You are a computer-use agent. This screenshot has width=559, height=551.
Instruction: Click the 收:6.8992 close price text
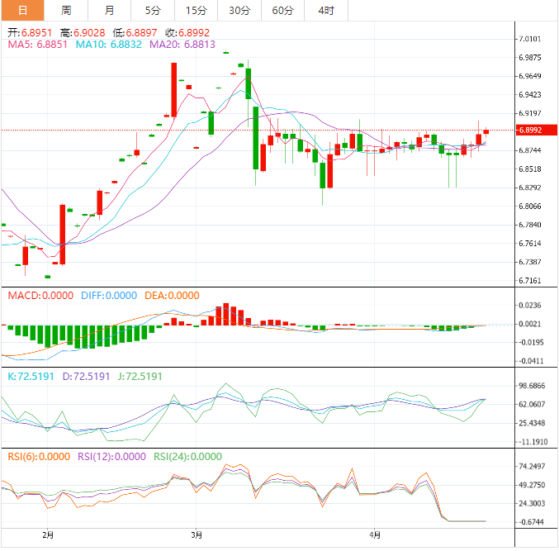pyautogui.click(x=187, y=33)
